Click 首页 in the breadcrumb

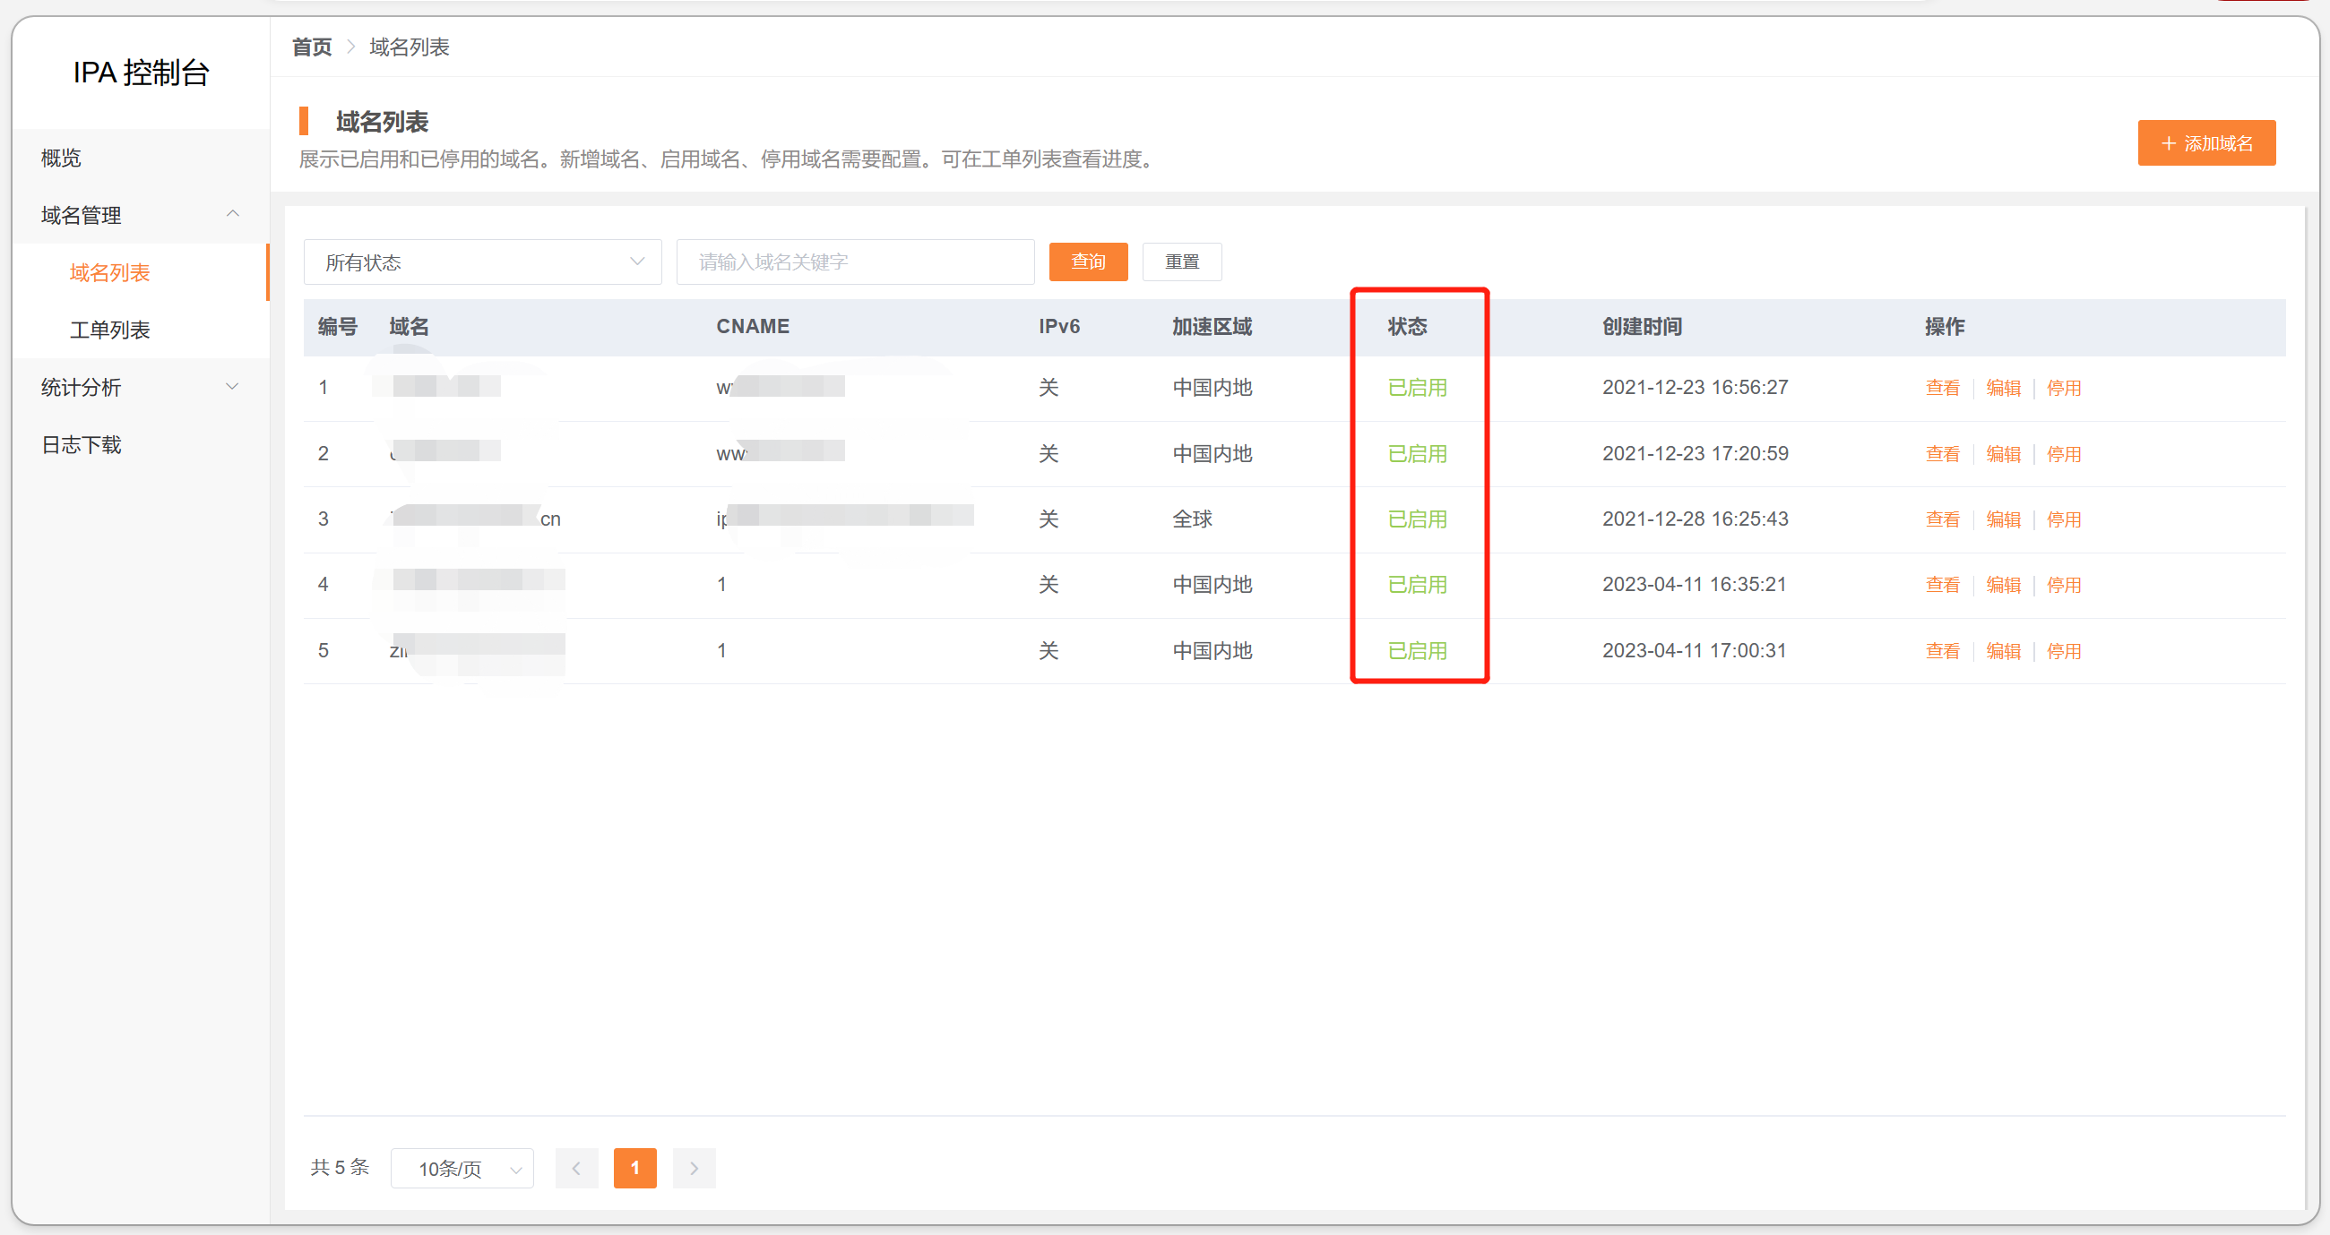(311, 47)
